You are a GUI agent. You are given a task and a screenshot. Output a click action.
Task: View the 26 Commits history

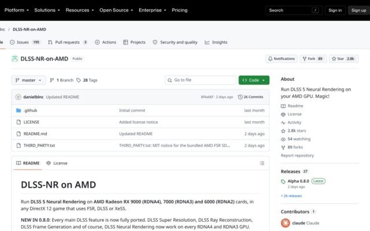[250, 97]
